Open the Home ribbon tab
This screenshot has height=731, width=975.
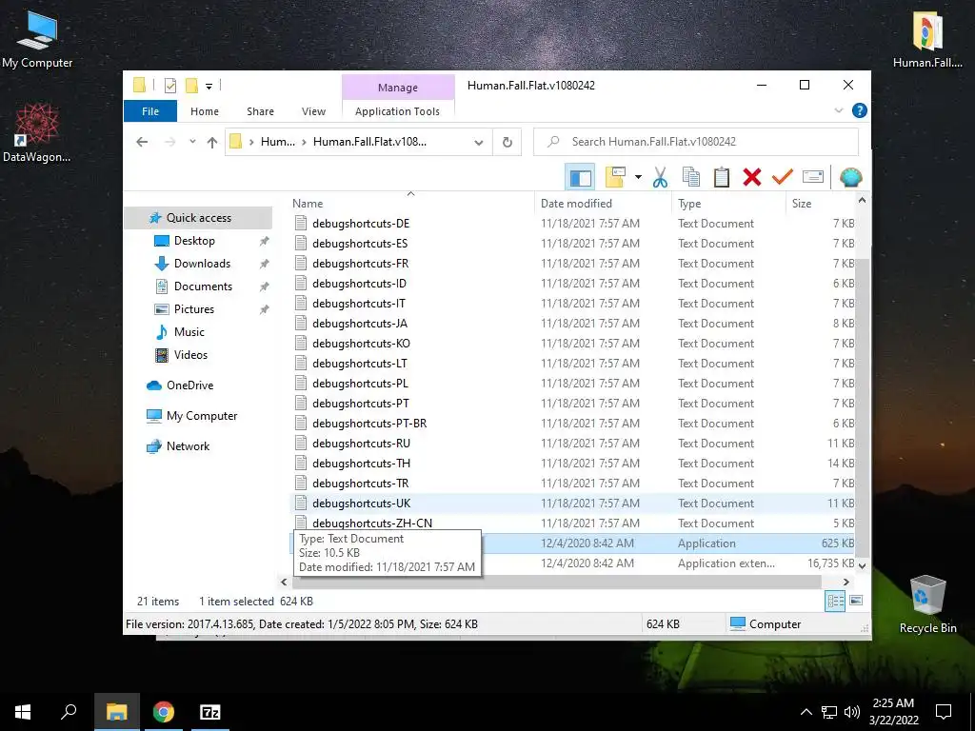point(205,111)
